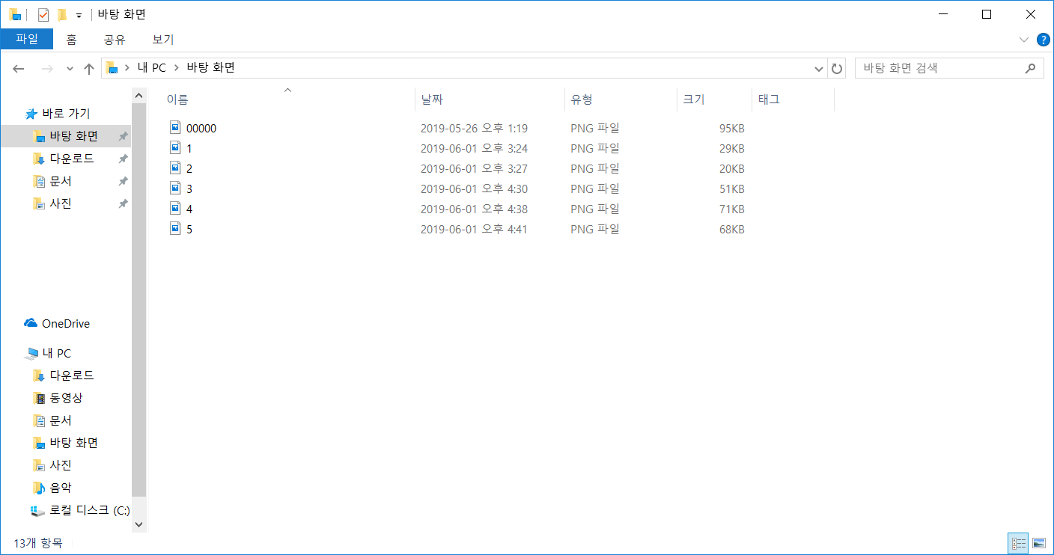The width and height of the screenshot is (1054, 555).
Task: Go back with the left arrow
Action: [19, 69]
